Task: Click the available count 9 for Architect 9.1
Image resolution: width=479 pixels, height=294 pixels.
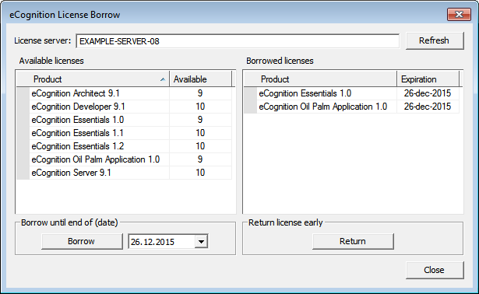Action: [200, 93]
